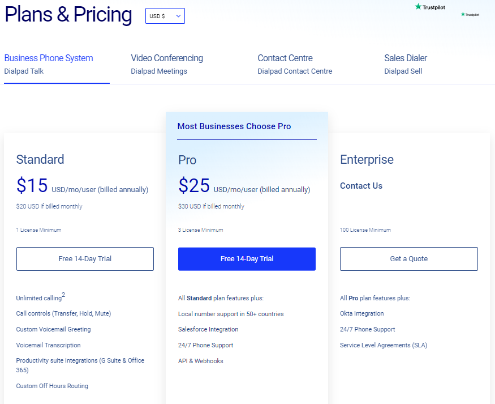This screenshot has width=495, height=404.
Task: Click the Voicemail Transcription feature
Action: (48, 345)
